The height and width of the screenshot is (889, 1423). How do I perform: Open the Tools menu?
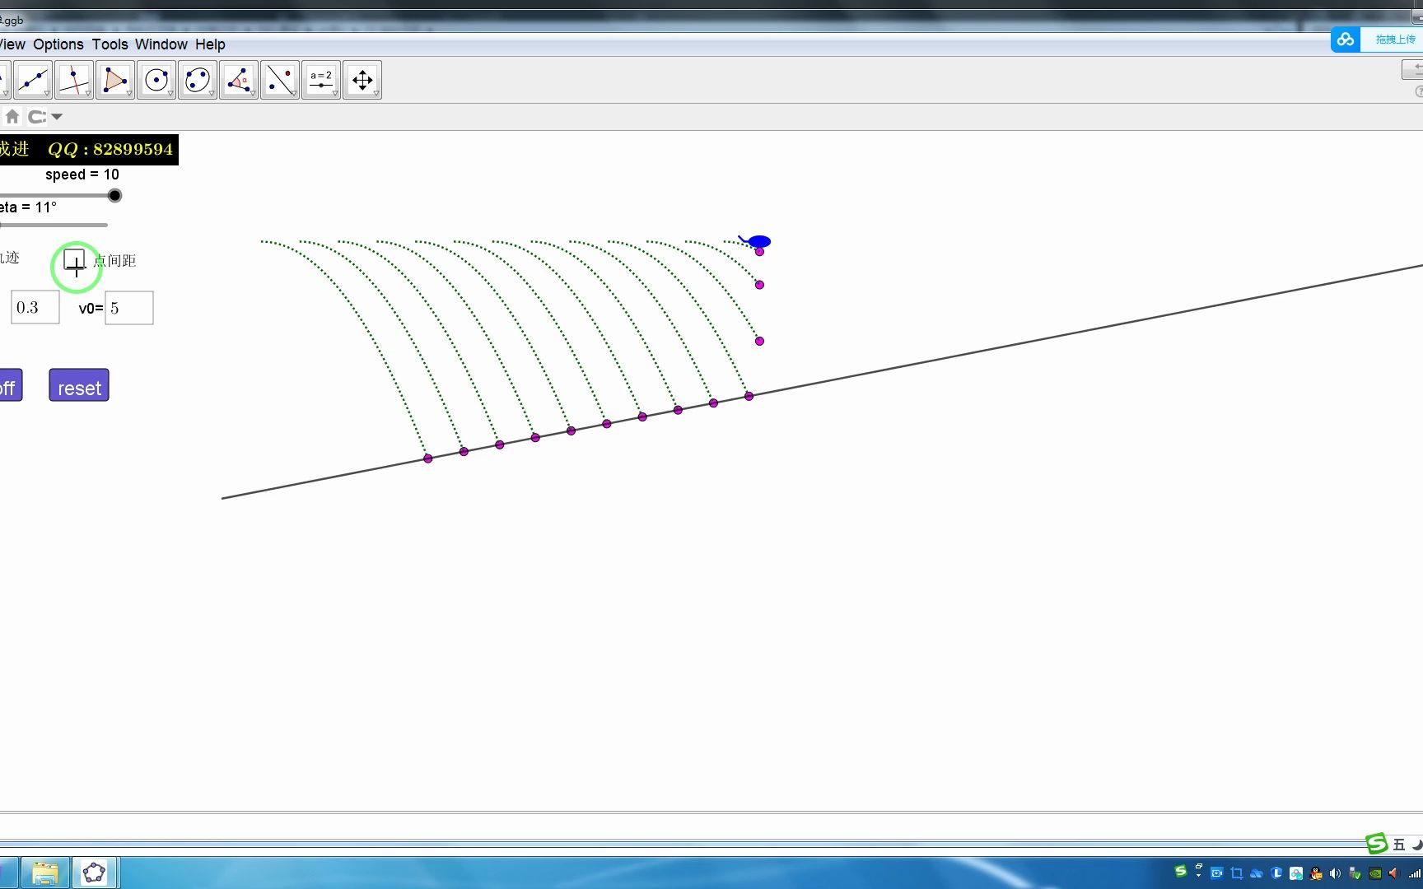[x=110, y=44]
